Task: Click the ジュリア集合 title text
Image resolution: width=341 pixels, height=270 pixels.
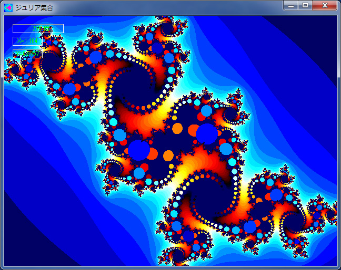Action: click(x=34, y=8)
